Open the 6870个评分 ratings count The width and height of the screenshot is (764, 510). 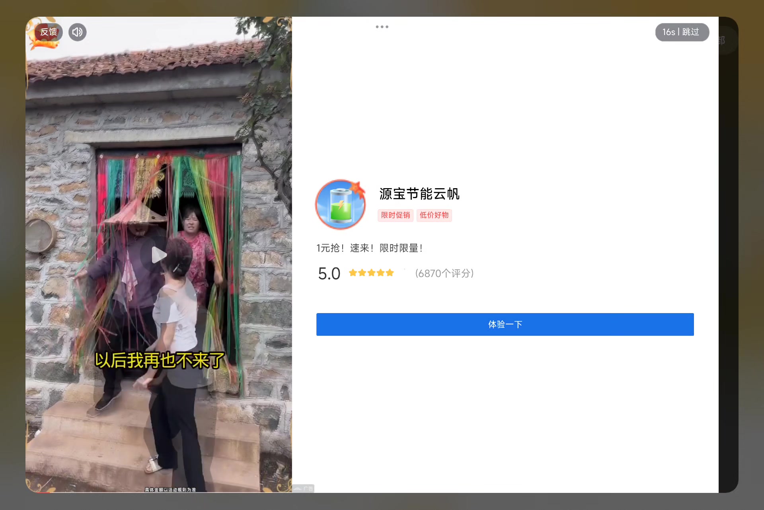444,273
